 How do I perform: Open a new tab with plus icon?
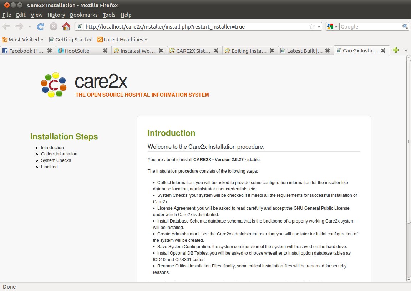coord(395,50)
